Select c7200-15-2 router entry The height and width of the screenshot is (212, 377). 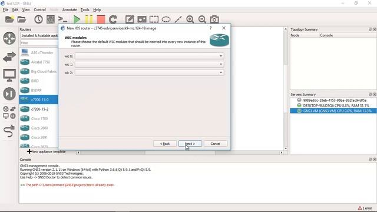[x=38, y=109]
